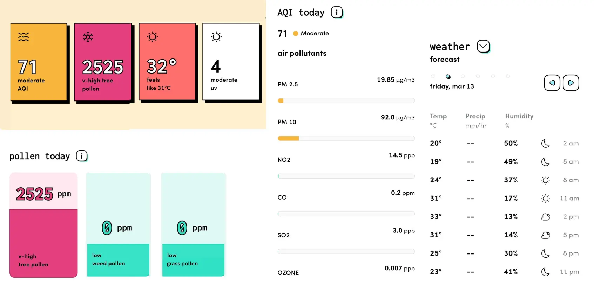Viewport: 594px width, 285px height.
Task: Click the 'weather' heading text
Action: [450, 47]
